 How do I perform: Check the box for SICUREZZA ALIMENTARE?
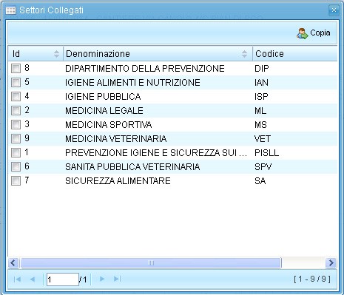16,180
